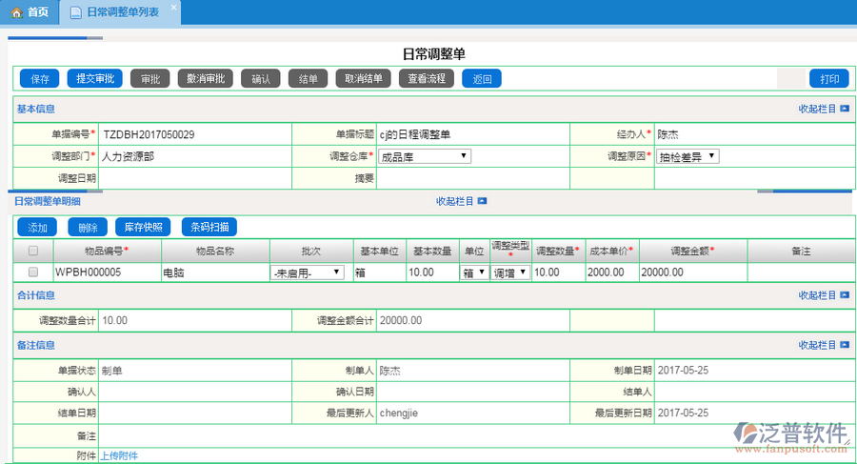Check the WPBH000005 row checkbox
The height and width of the screenshot is (464, 857).
33,272
